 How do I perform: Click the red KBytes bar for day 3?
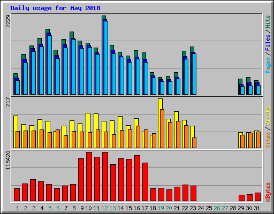tap(33, 190)
